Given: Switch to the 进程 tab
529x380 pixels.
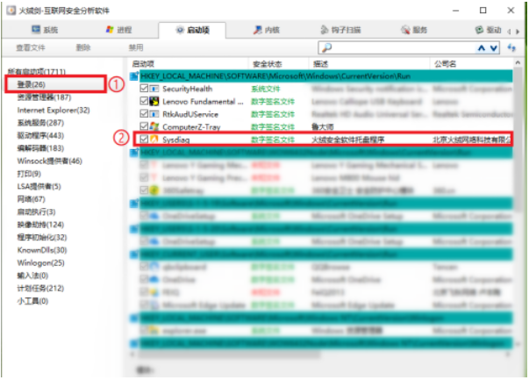Looking at the screenshot, I should pyautogui.click(x=118, y=30).
